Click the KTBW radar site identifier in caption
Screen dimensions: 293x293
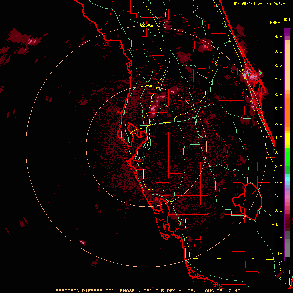(x=191, y=291)
